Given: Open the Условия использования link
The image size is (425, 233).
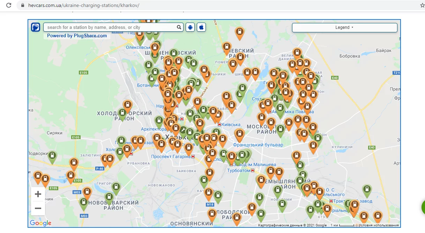Looking at the screenshot, I should point(379,225).
